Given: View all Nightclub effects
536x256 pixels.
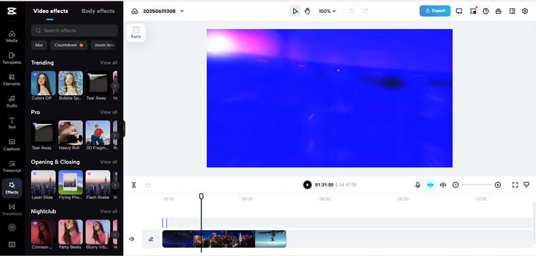Looking at the screenshot, I should pyautogui.click(x=108, y=211).
